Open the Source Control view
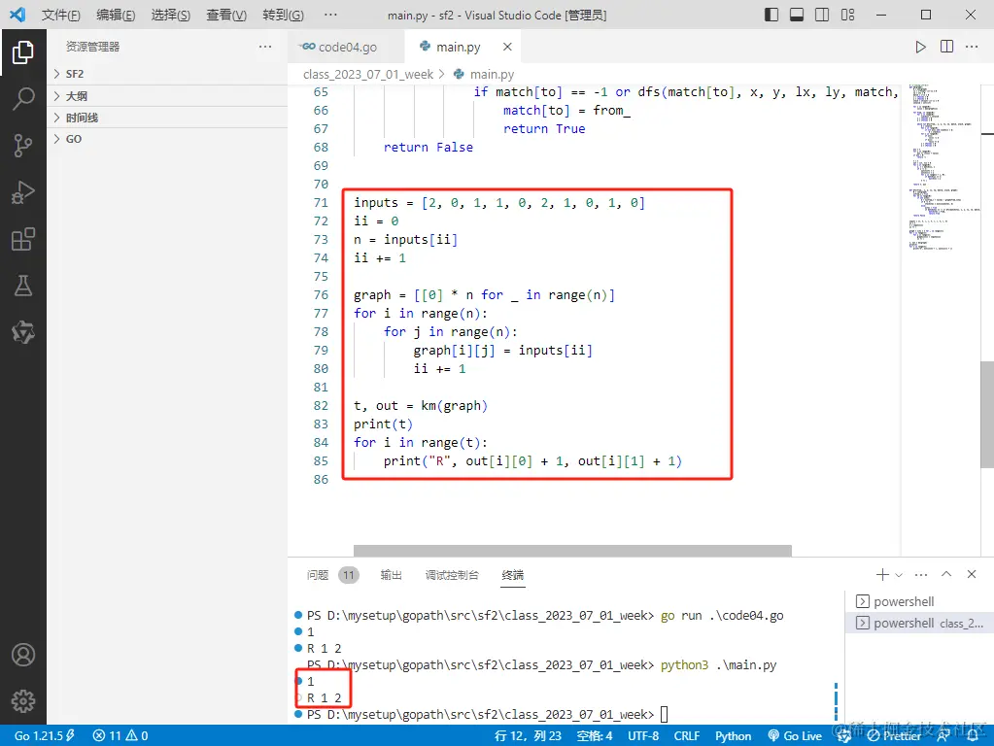This screenshot has height=746, width=994. (x=22, y=146)
